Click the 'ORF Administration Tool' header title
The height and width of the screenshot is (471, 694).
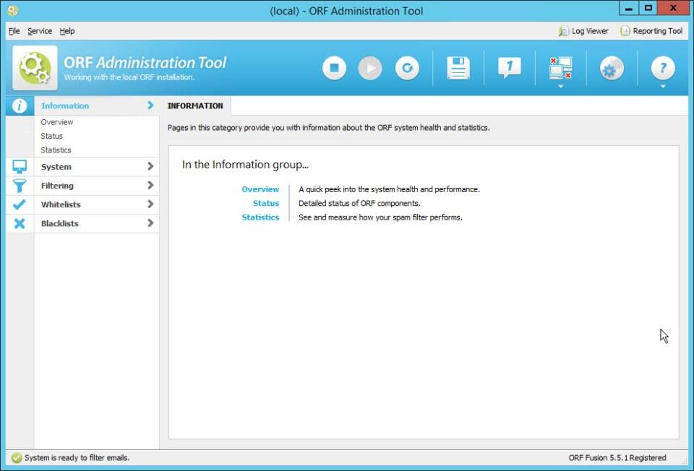coord(145,62)
